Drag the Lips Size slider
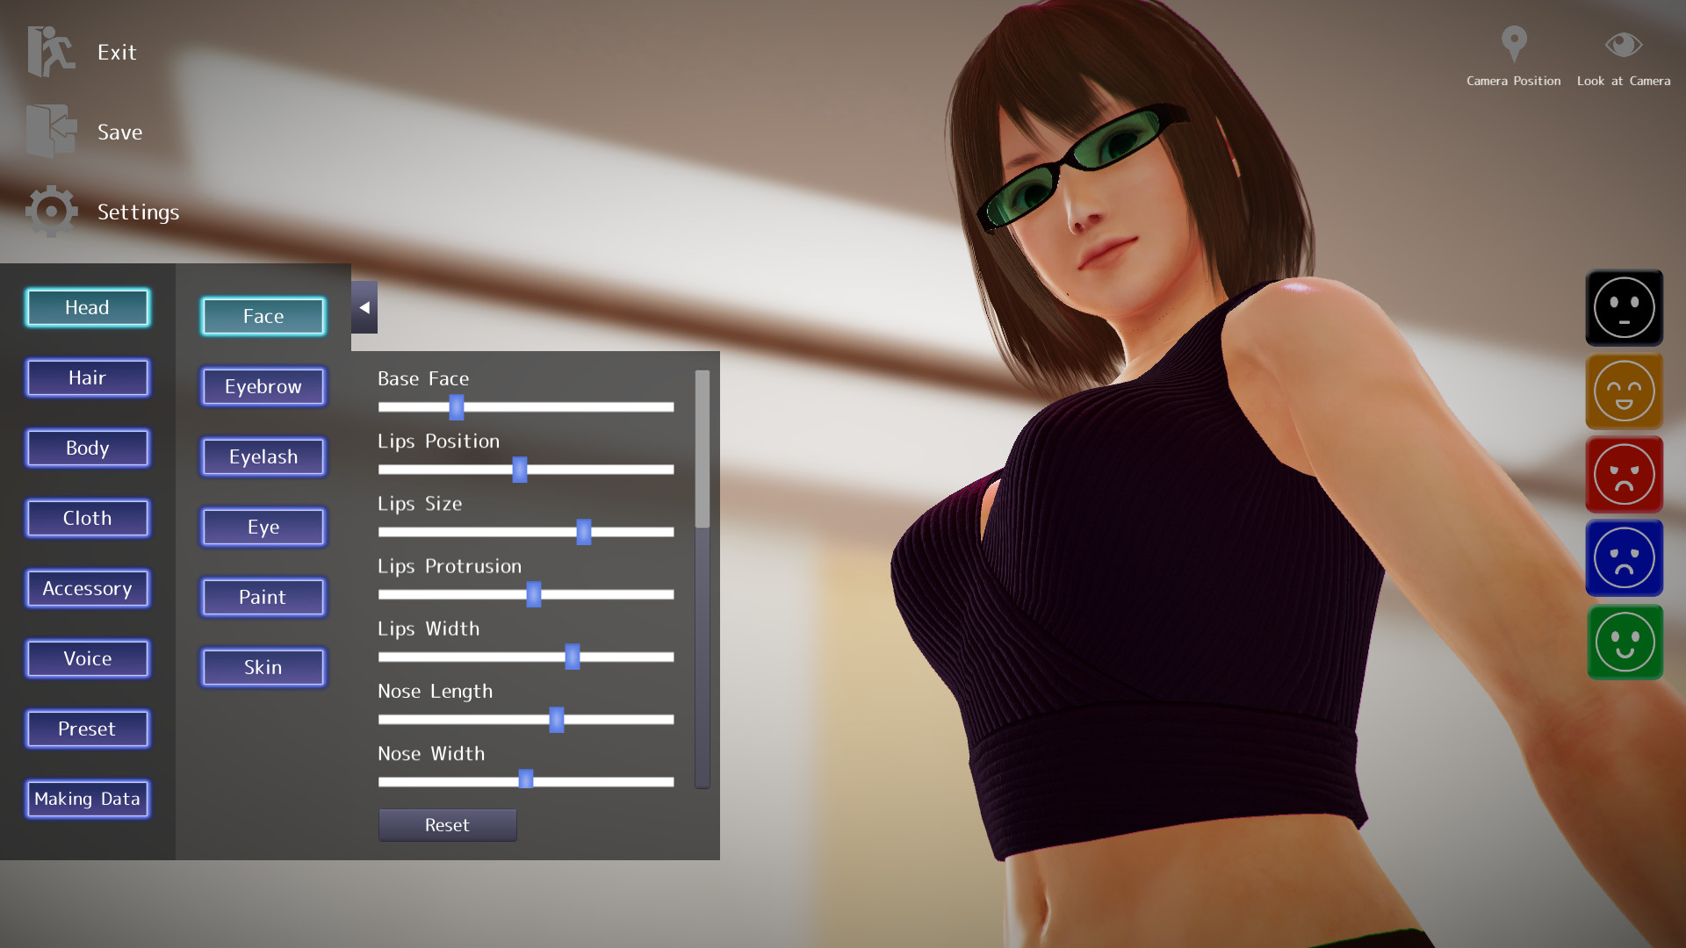 tap(584, 531)
